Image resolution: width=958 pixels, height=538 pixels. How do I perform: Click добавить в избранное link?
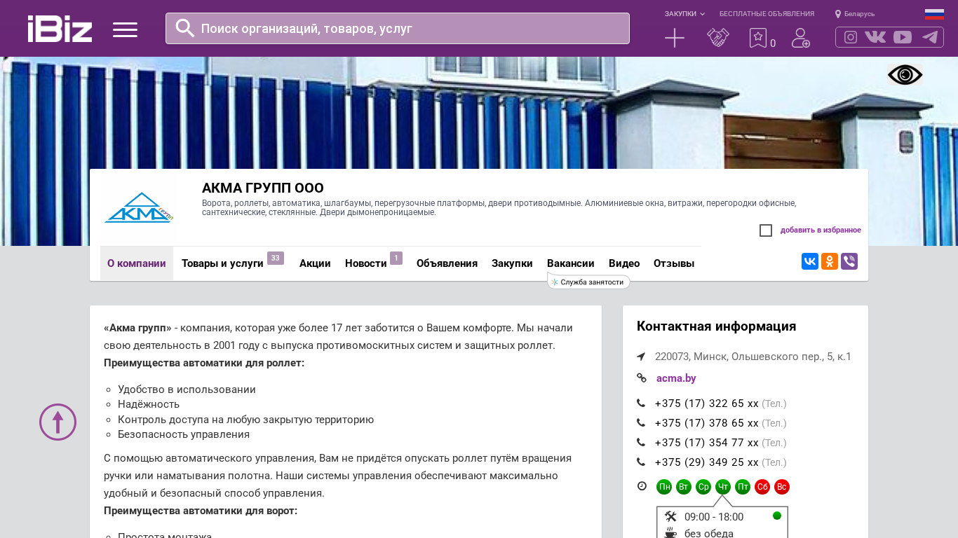[x=821, y=230]
